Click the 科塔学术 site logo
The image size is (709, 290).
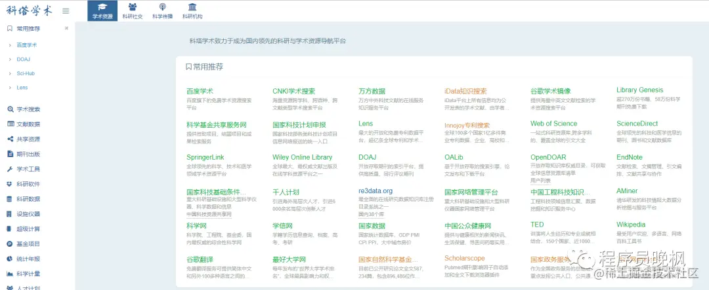click(x=30, y=10)
